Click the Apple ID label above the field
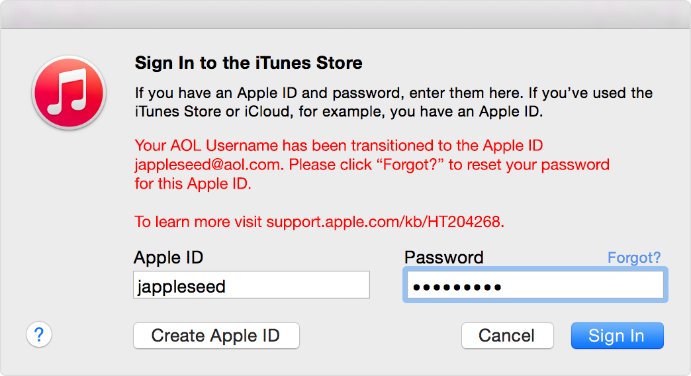The width and height of the screenshot is (691, 376). coord(168,258)
